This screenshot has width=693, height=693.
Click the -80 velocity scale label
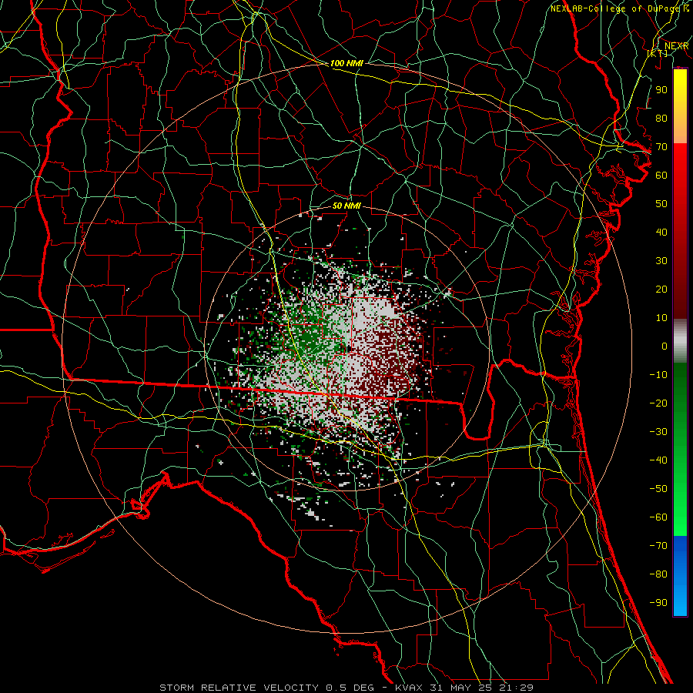pos(658,574)
